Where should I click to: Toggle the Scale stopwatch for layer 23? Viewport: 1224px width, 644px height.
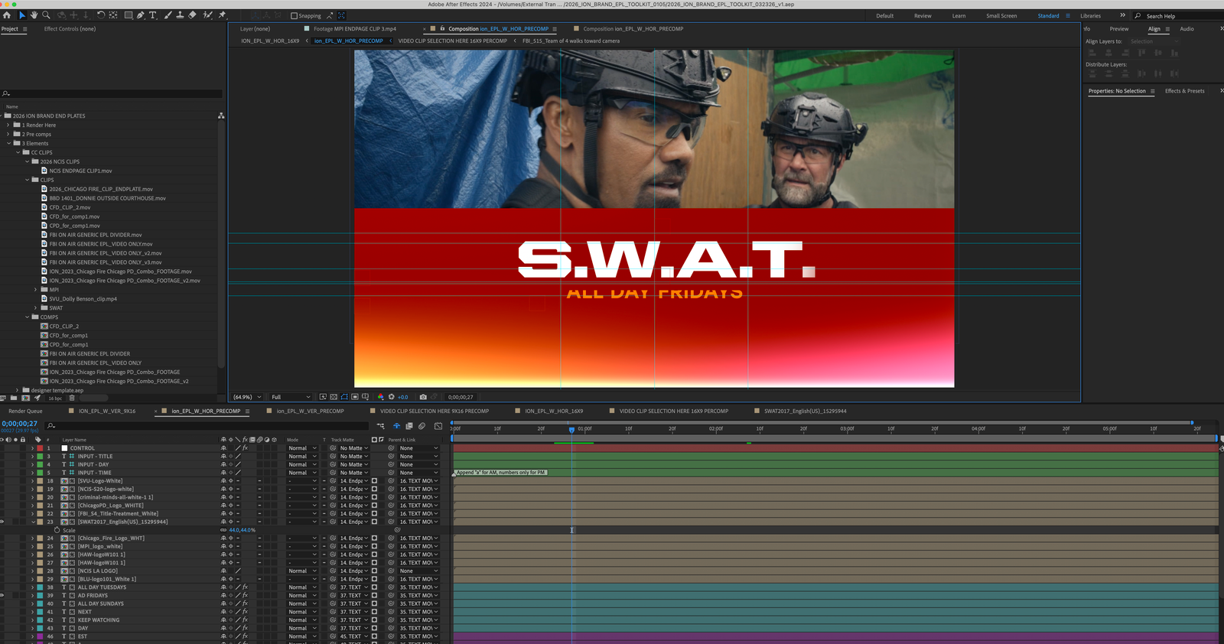coord(57,530)
